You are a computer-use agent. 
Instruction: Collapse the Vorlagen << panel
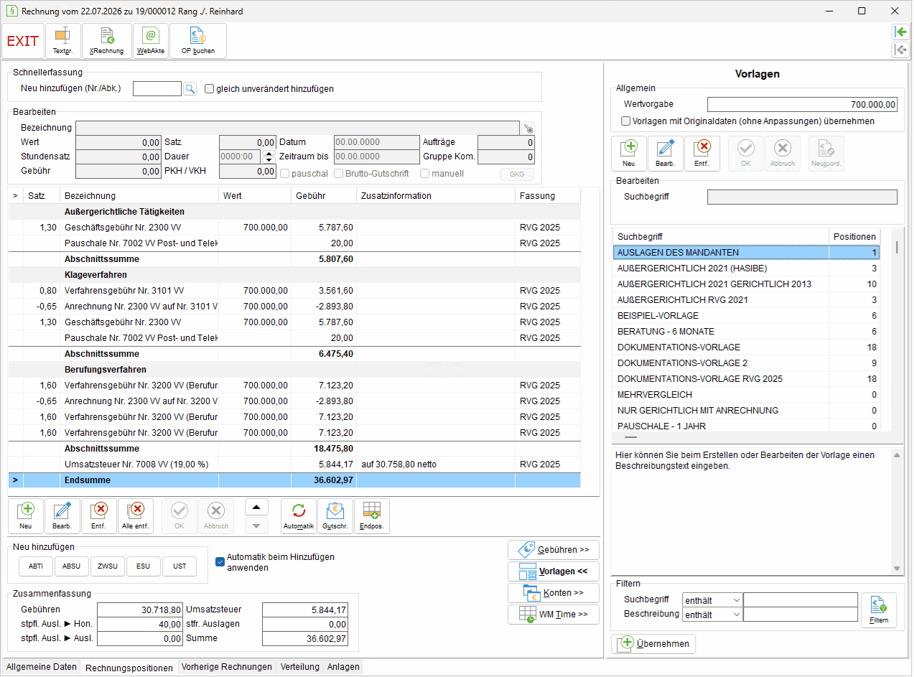554,571
